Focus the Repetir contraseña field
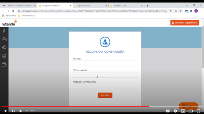204x114 pixels. pos(105,86)
